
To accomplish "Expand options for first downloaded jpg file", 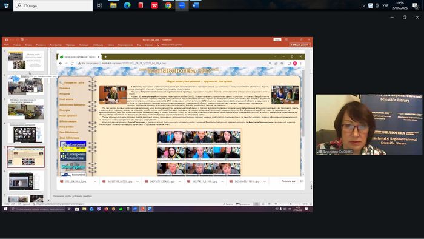I will point(95,181).
